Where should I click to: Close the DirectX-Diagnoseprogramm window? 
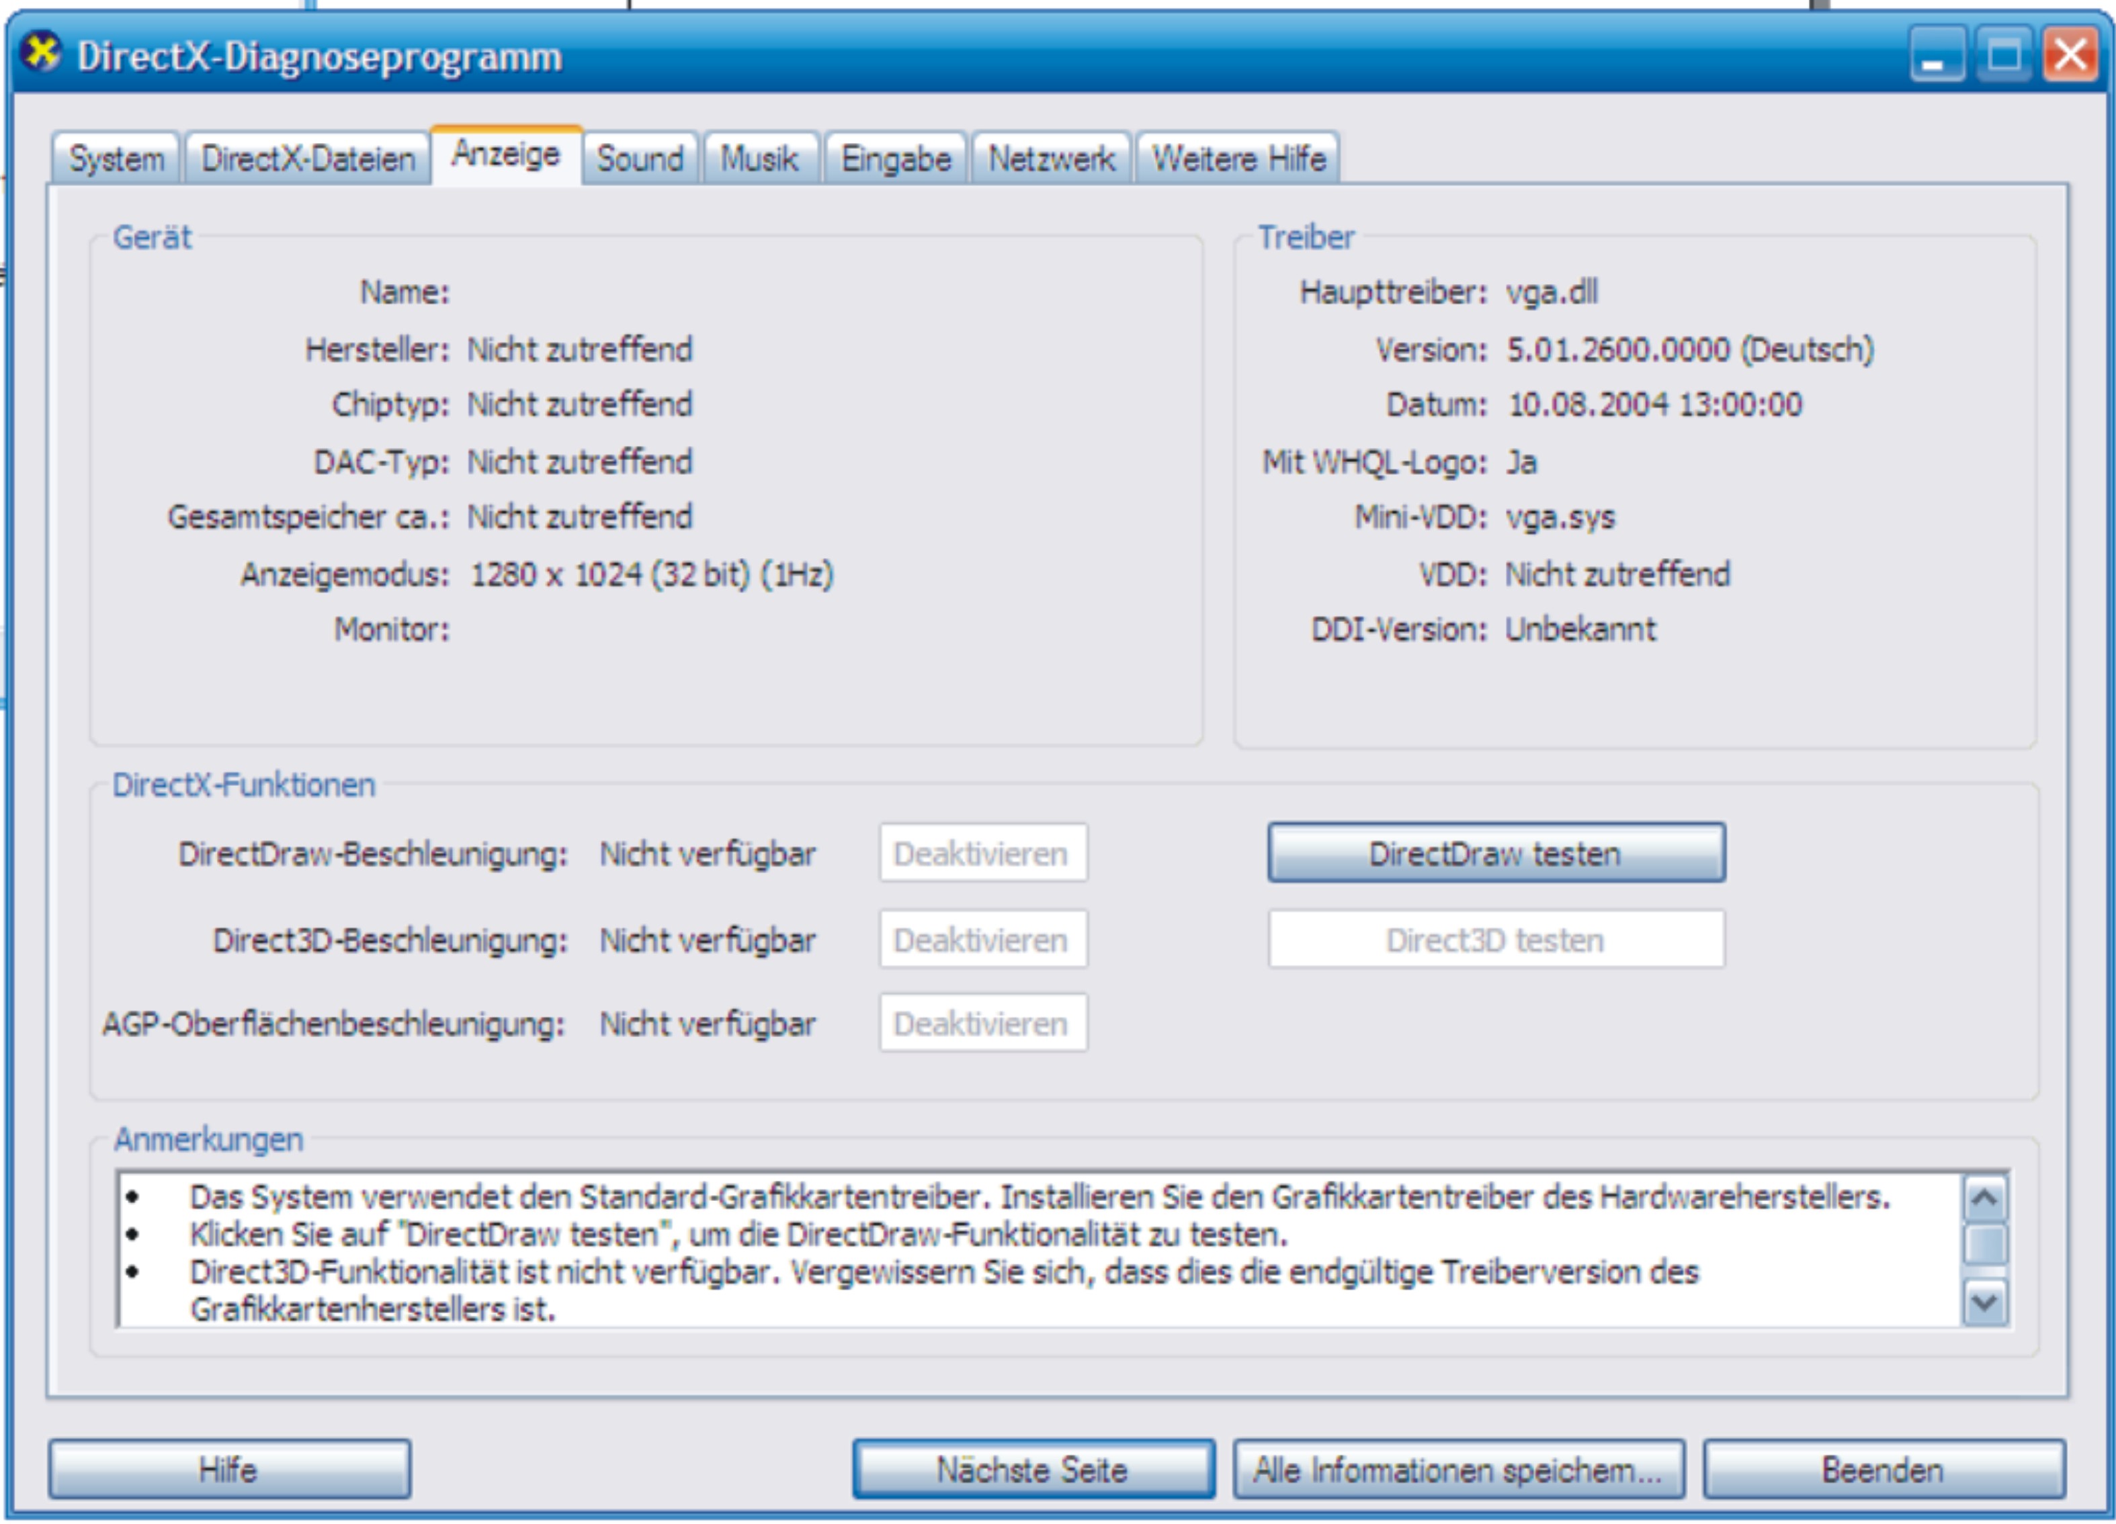(2070, 54)
